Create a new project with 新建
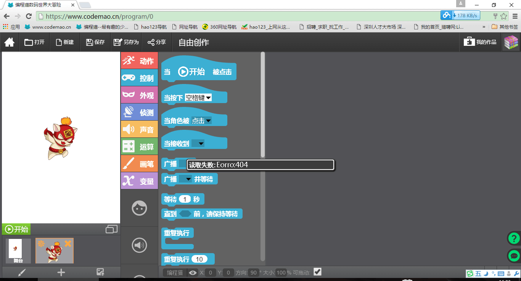The width and height of the screenshot is (521, 281). coord(65,42)
